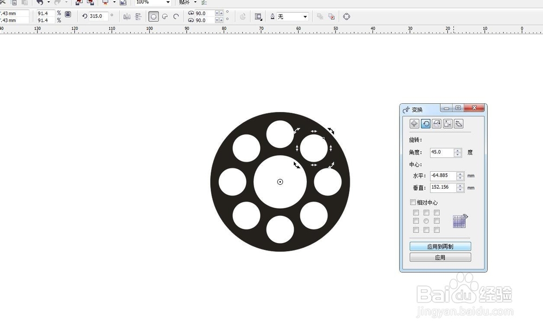Click the top-right rotation handle of selection
This screenshot has height=330, width=543.
pyautogui.click(x=331, y=130)
